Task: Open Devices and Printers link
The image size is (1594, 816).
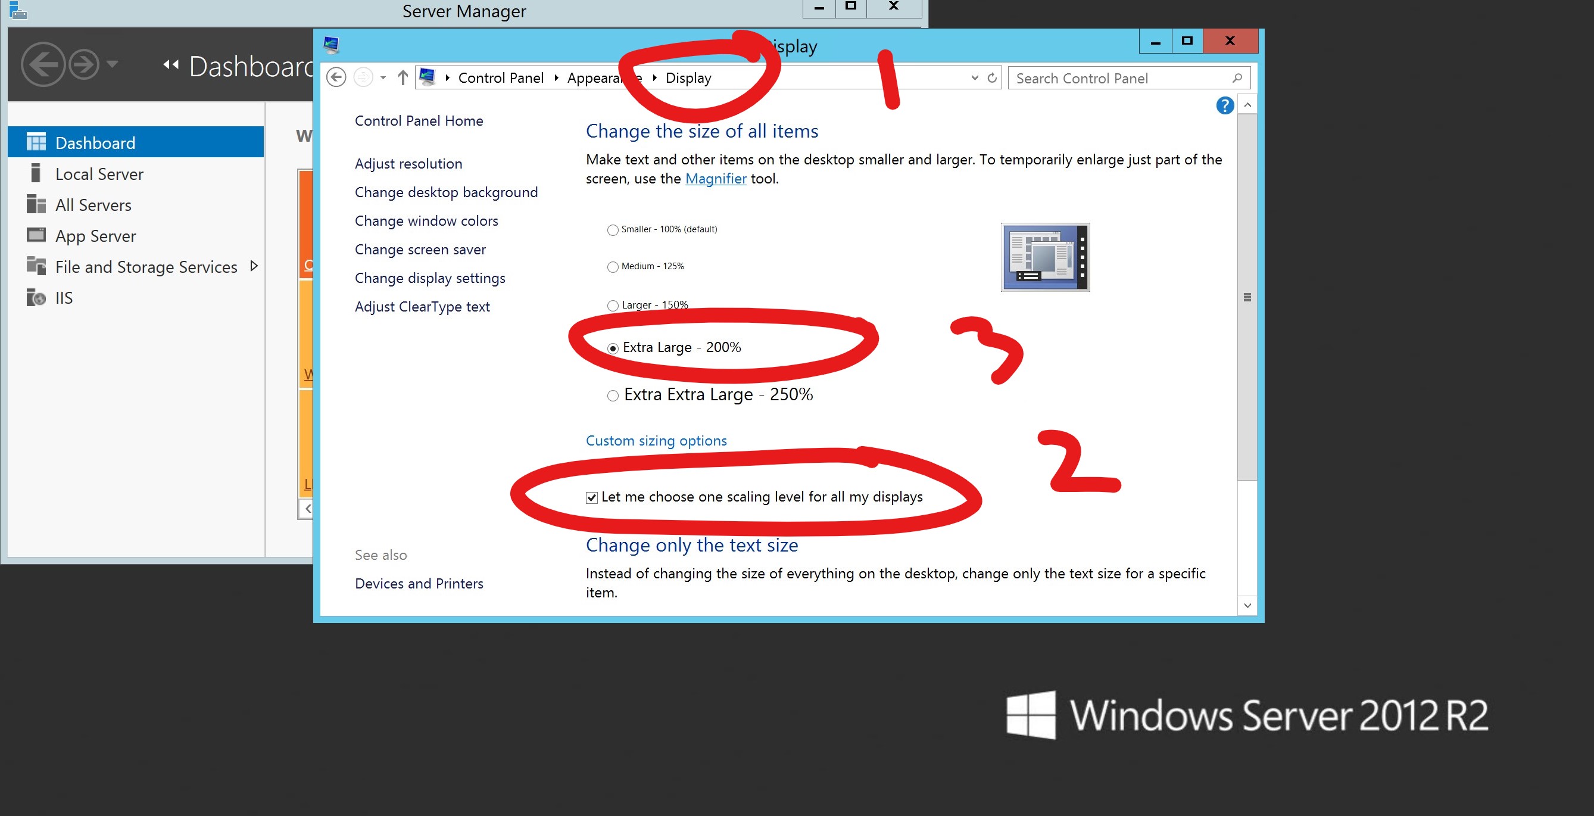Action: 419,584
